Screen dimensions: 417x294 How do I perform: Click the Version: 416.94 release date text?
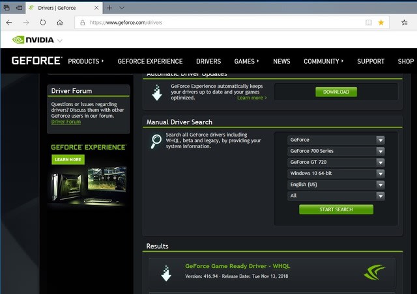[237, 276]
